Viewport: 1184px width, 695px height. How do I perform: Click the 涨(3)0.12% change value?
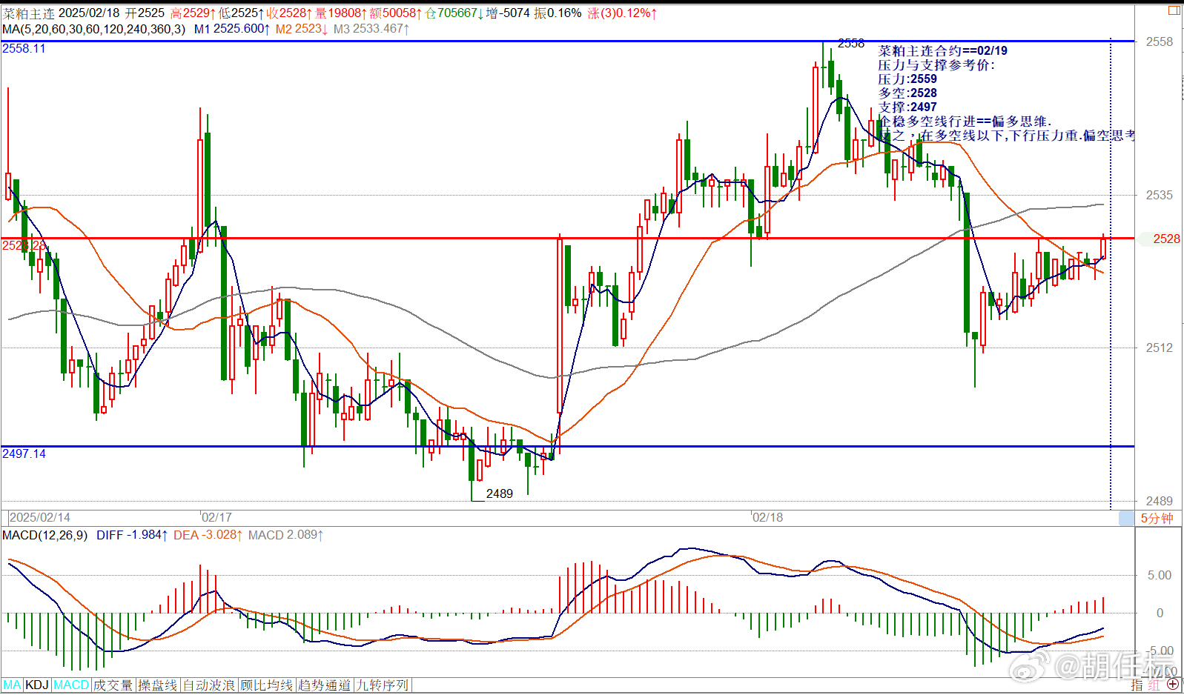pos(622,13)
